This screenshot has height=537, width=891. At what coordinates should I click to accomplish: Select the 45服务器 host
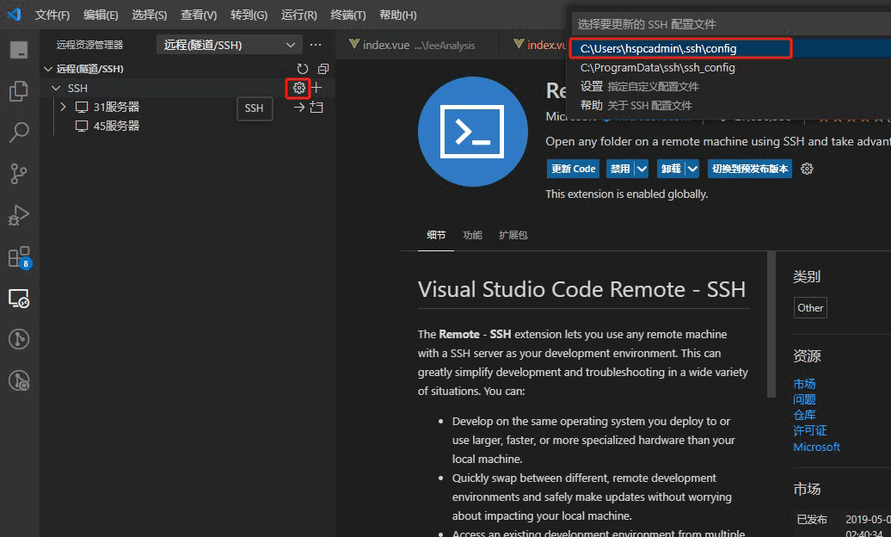[x=116, y=126]
